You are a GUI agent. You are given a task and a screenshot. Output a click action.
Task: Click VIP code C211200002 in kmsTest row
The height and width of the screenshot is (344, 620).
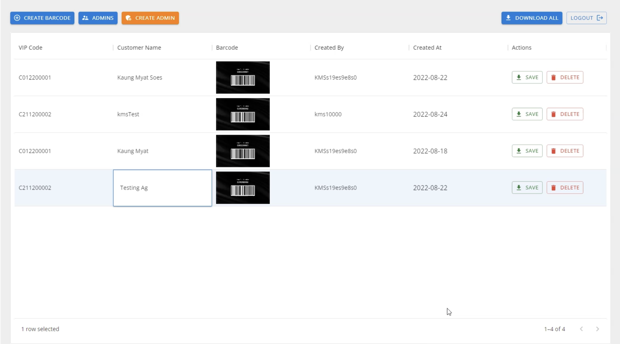click(35, 114)
